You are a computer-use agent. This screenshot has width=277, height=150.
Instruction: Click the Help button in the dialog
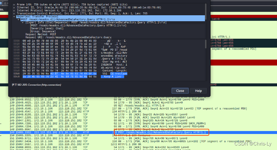click(x=198, y=91)
